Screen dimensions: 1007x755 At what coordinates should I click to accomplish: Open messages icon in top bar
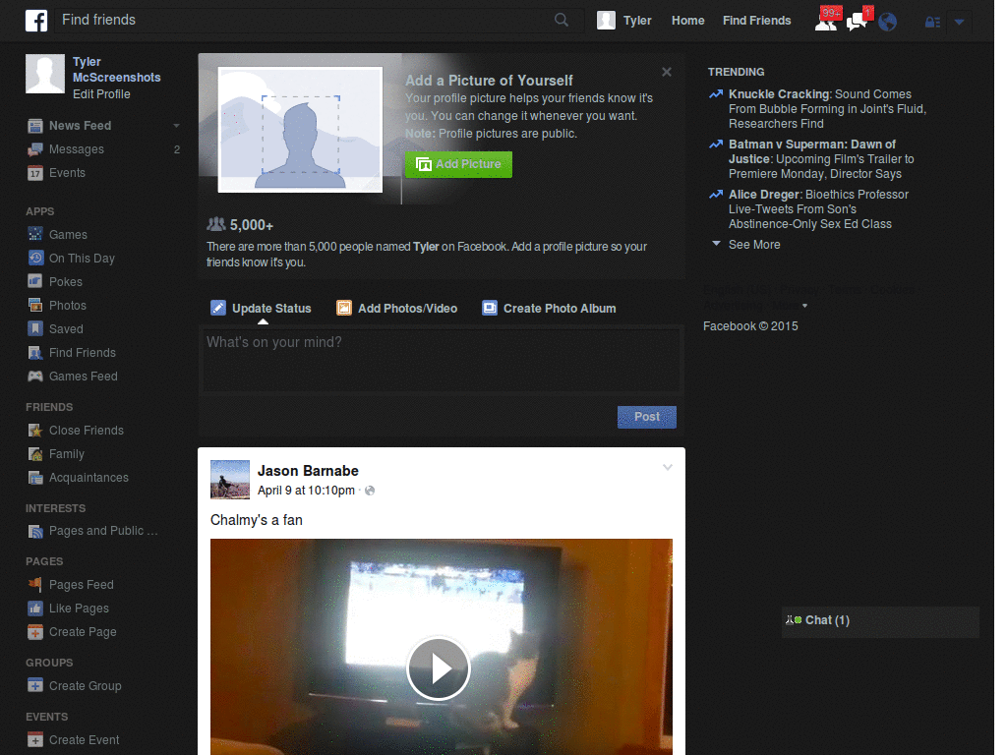tap(858, 21)
